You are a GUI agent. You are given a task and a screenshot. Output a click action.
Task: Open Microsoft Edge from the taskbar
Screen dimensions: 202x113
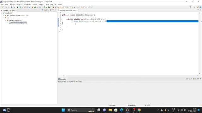click(x=122, y=110)
